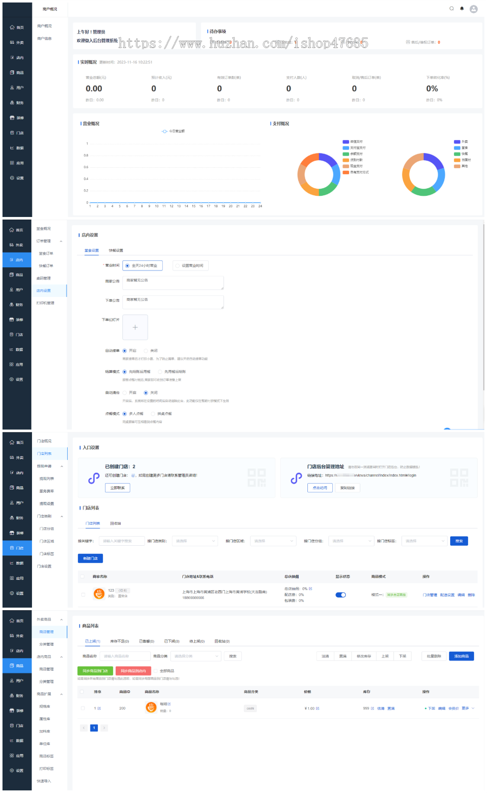Open the 按门店类别 dropdown
The width and height of the screenshot is (487, 793).
click(x=195, y=541)
